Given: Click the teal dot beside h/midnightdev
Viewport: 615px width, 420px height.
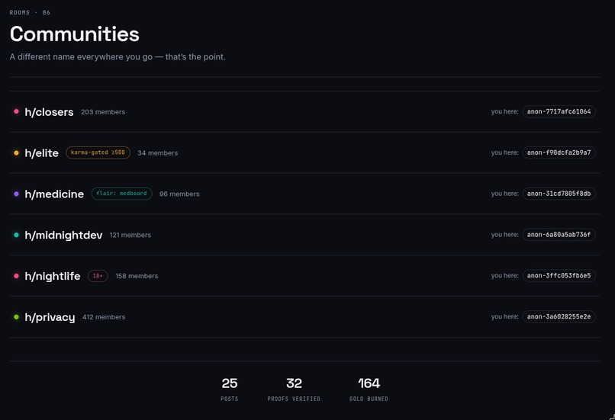Looking at the screenshot, I should pos(17,235).
